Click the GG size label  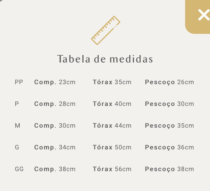(x=19, y=169)
